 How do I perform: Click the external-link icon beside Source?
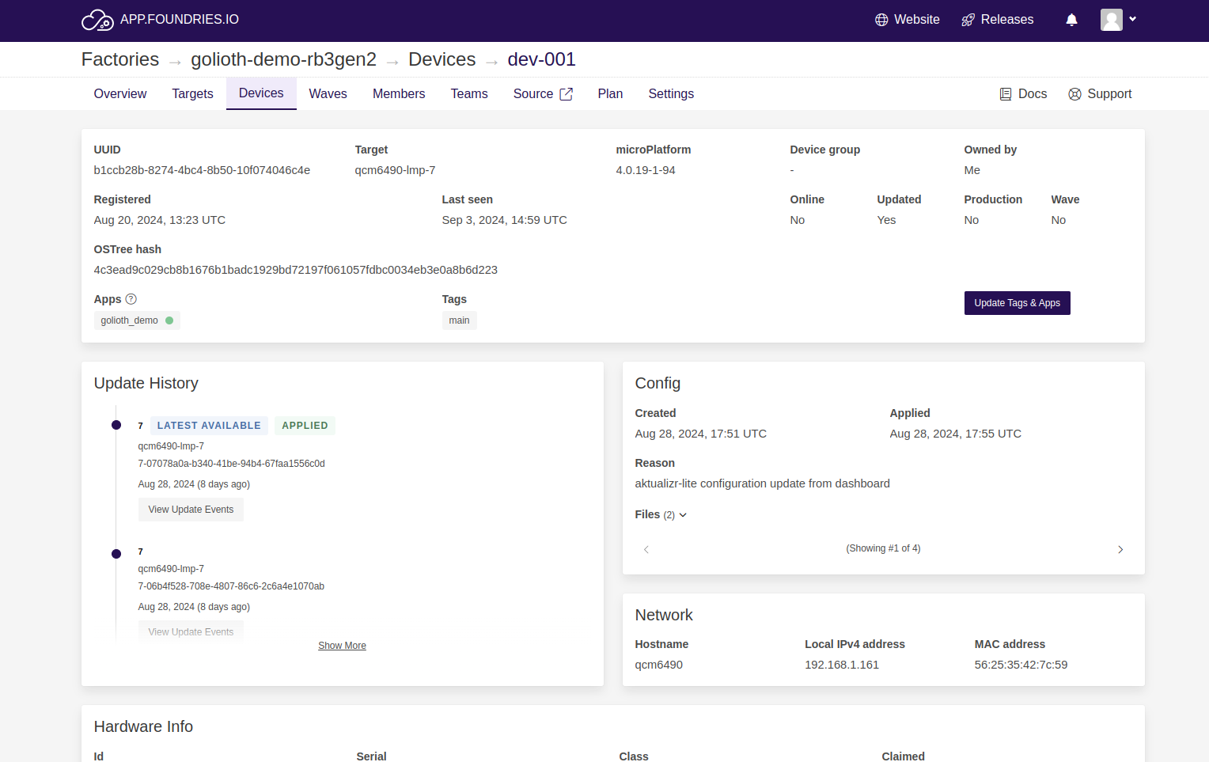coord(567,94)
